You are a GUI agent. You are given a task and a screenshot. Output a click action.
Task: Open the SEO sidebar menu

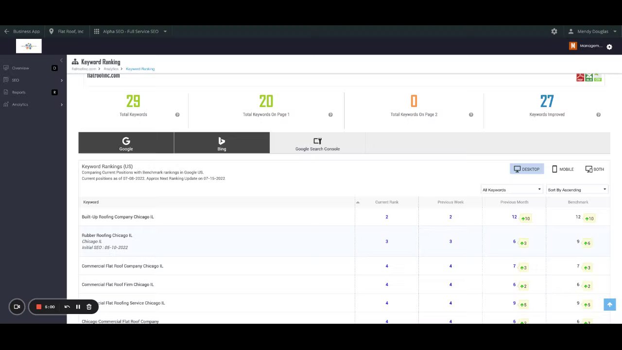pyautogui.click(x=16, y=80)
